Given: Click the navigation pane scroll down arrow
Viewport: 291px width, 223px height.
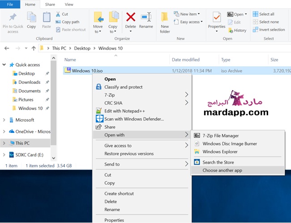Looking at the screenshot, I should (53, 158).
